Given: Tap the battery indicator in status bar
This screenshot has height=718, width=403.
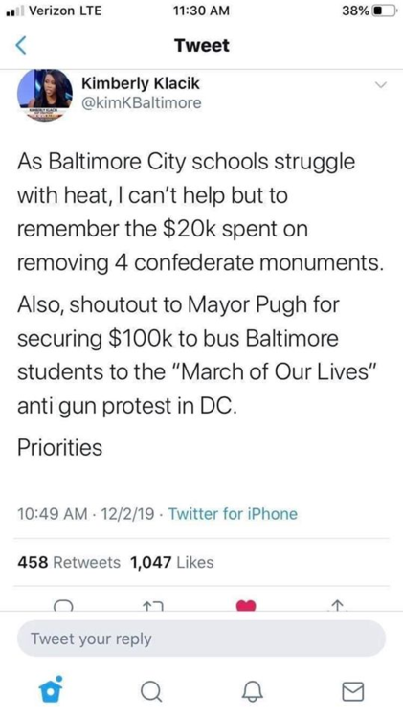Looking at the screenshot, I should [x=385, y=11].
